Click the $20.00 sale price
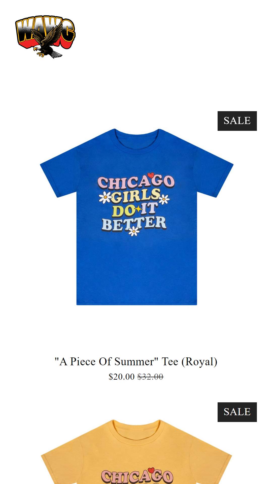Screen dimensions: 272x484 pyautogui.click(x=121, y=377)
